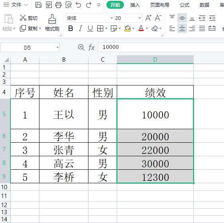This screenshot has width=224, height=223.
Task: Click the Save icon in quick toolbar
Action: click(x=38, y=5)
